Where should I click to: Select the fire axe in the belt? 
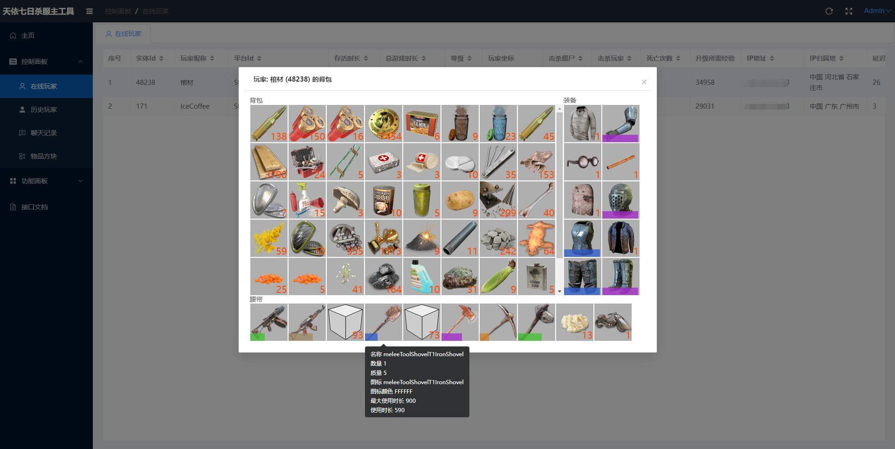click(x=460, y=322)
